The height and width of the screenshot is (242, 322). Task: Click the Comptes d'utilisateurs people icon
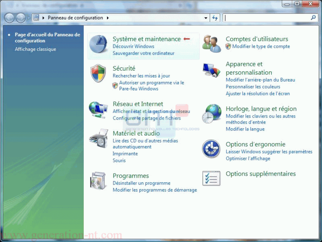click(x=211, y=44)
